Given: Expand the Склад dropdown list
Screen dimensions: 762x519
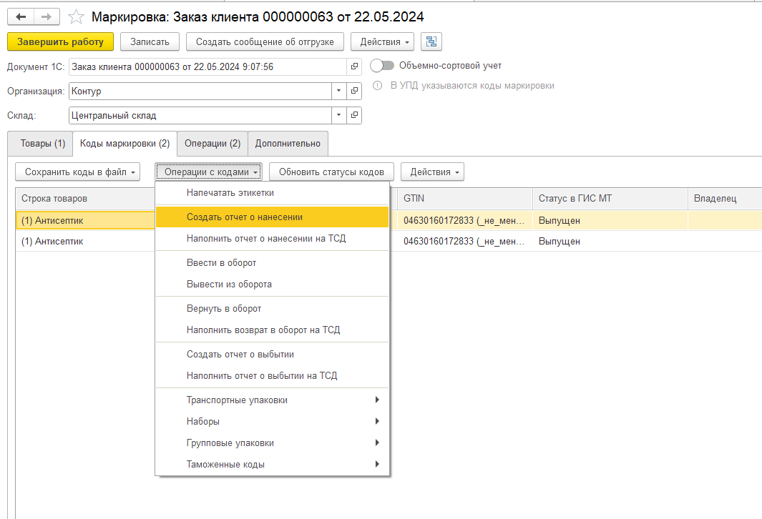Looking at the screenshot, I should point(338,115).
